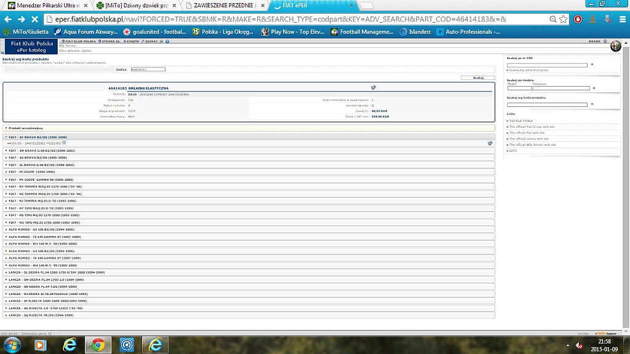The width and height of the screenshot is (630, 354).
Task: Open the Windows Start button
Action: (x=12, y=345)
